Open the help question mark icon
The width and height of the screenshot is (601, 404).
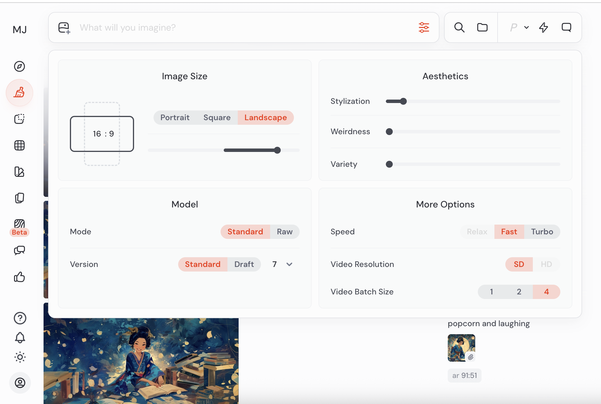pyautogui.click(x=20, y=318)
